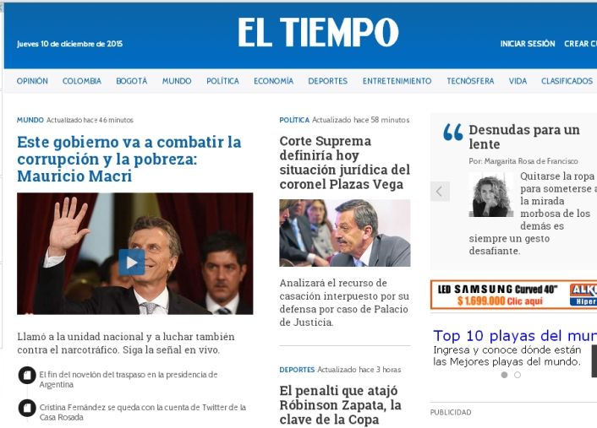Screen dimensions: 597x428
Task: Click the EL TIEMPO logo
Action: (x=318, y=32)
